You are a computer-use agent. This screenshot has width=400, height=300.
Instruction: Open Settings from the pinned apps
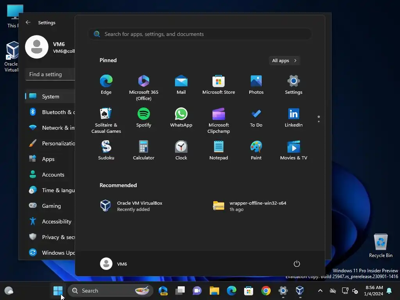pos(294,85)
